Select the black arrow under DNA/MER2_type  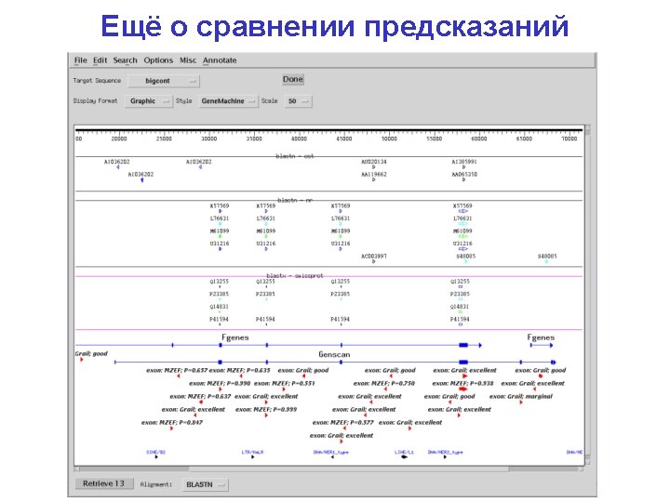click(x=445, y=456)
